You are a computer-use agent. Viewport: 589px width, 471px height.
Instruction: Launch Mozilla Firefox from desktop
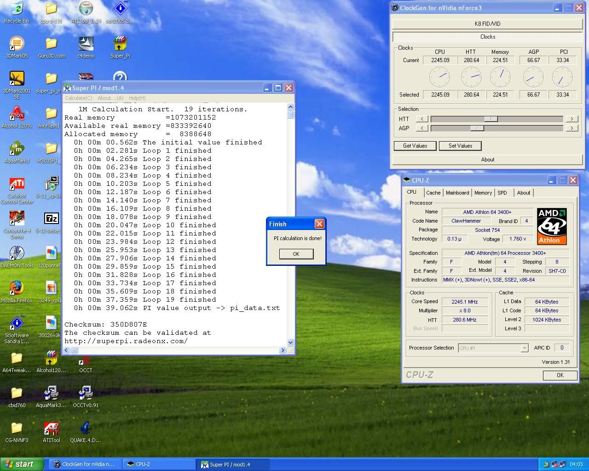tap(17, 292)
